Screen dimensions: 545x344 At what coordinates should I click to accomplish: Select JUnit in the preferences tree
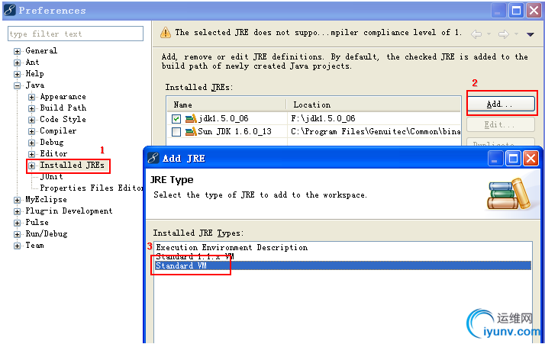click(51, 176)
